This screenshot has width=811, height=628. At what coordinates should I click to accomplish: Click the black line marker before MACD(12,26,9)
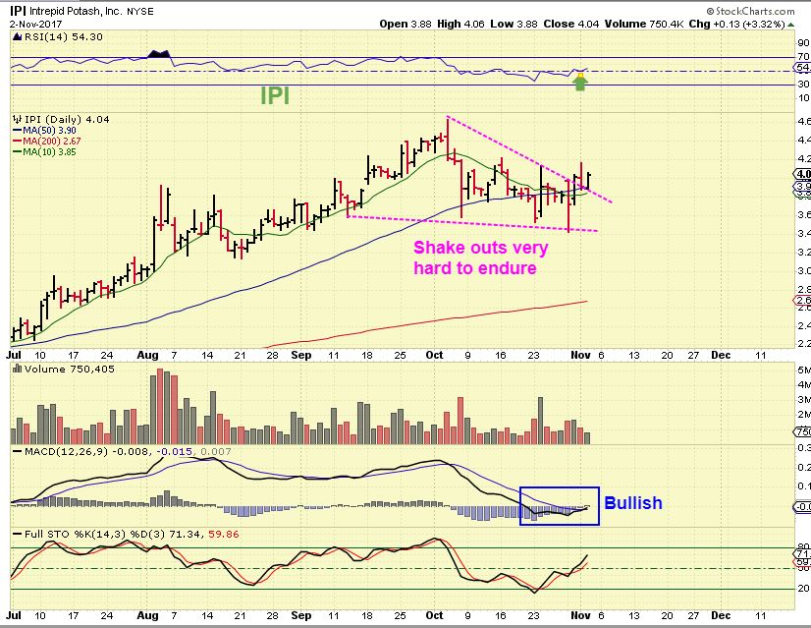(18, 452)
